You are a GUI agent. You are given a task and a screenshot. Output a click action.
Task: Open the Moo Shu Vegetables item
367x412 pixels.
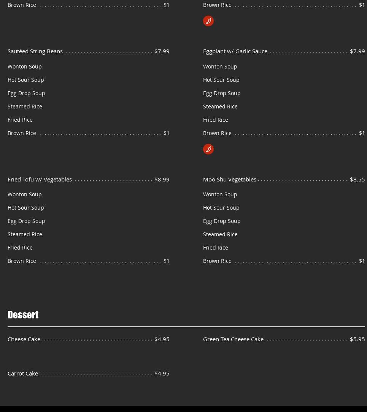[229, 179]
